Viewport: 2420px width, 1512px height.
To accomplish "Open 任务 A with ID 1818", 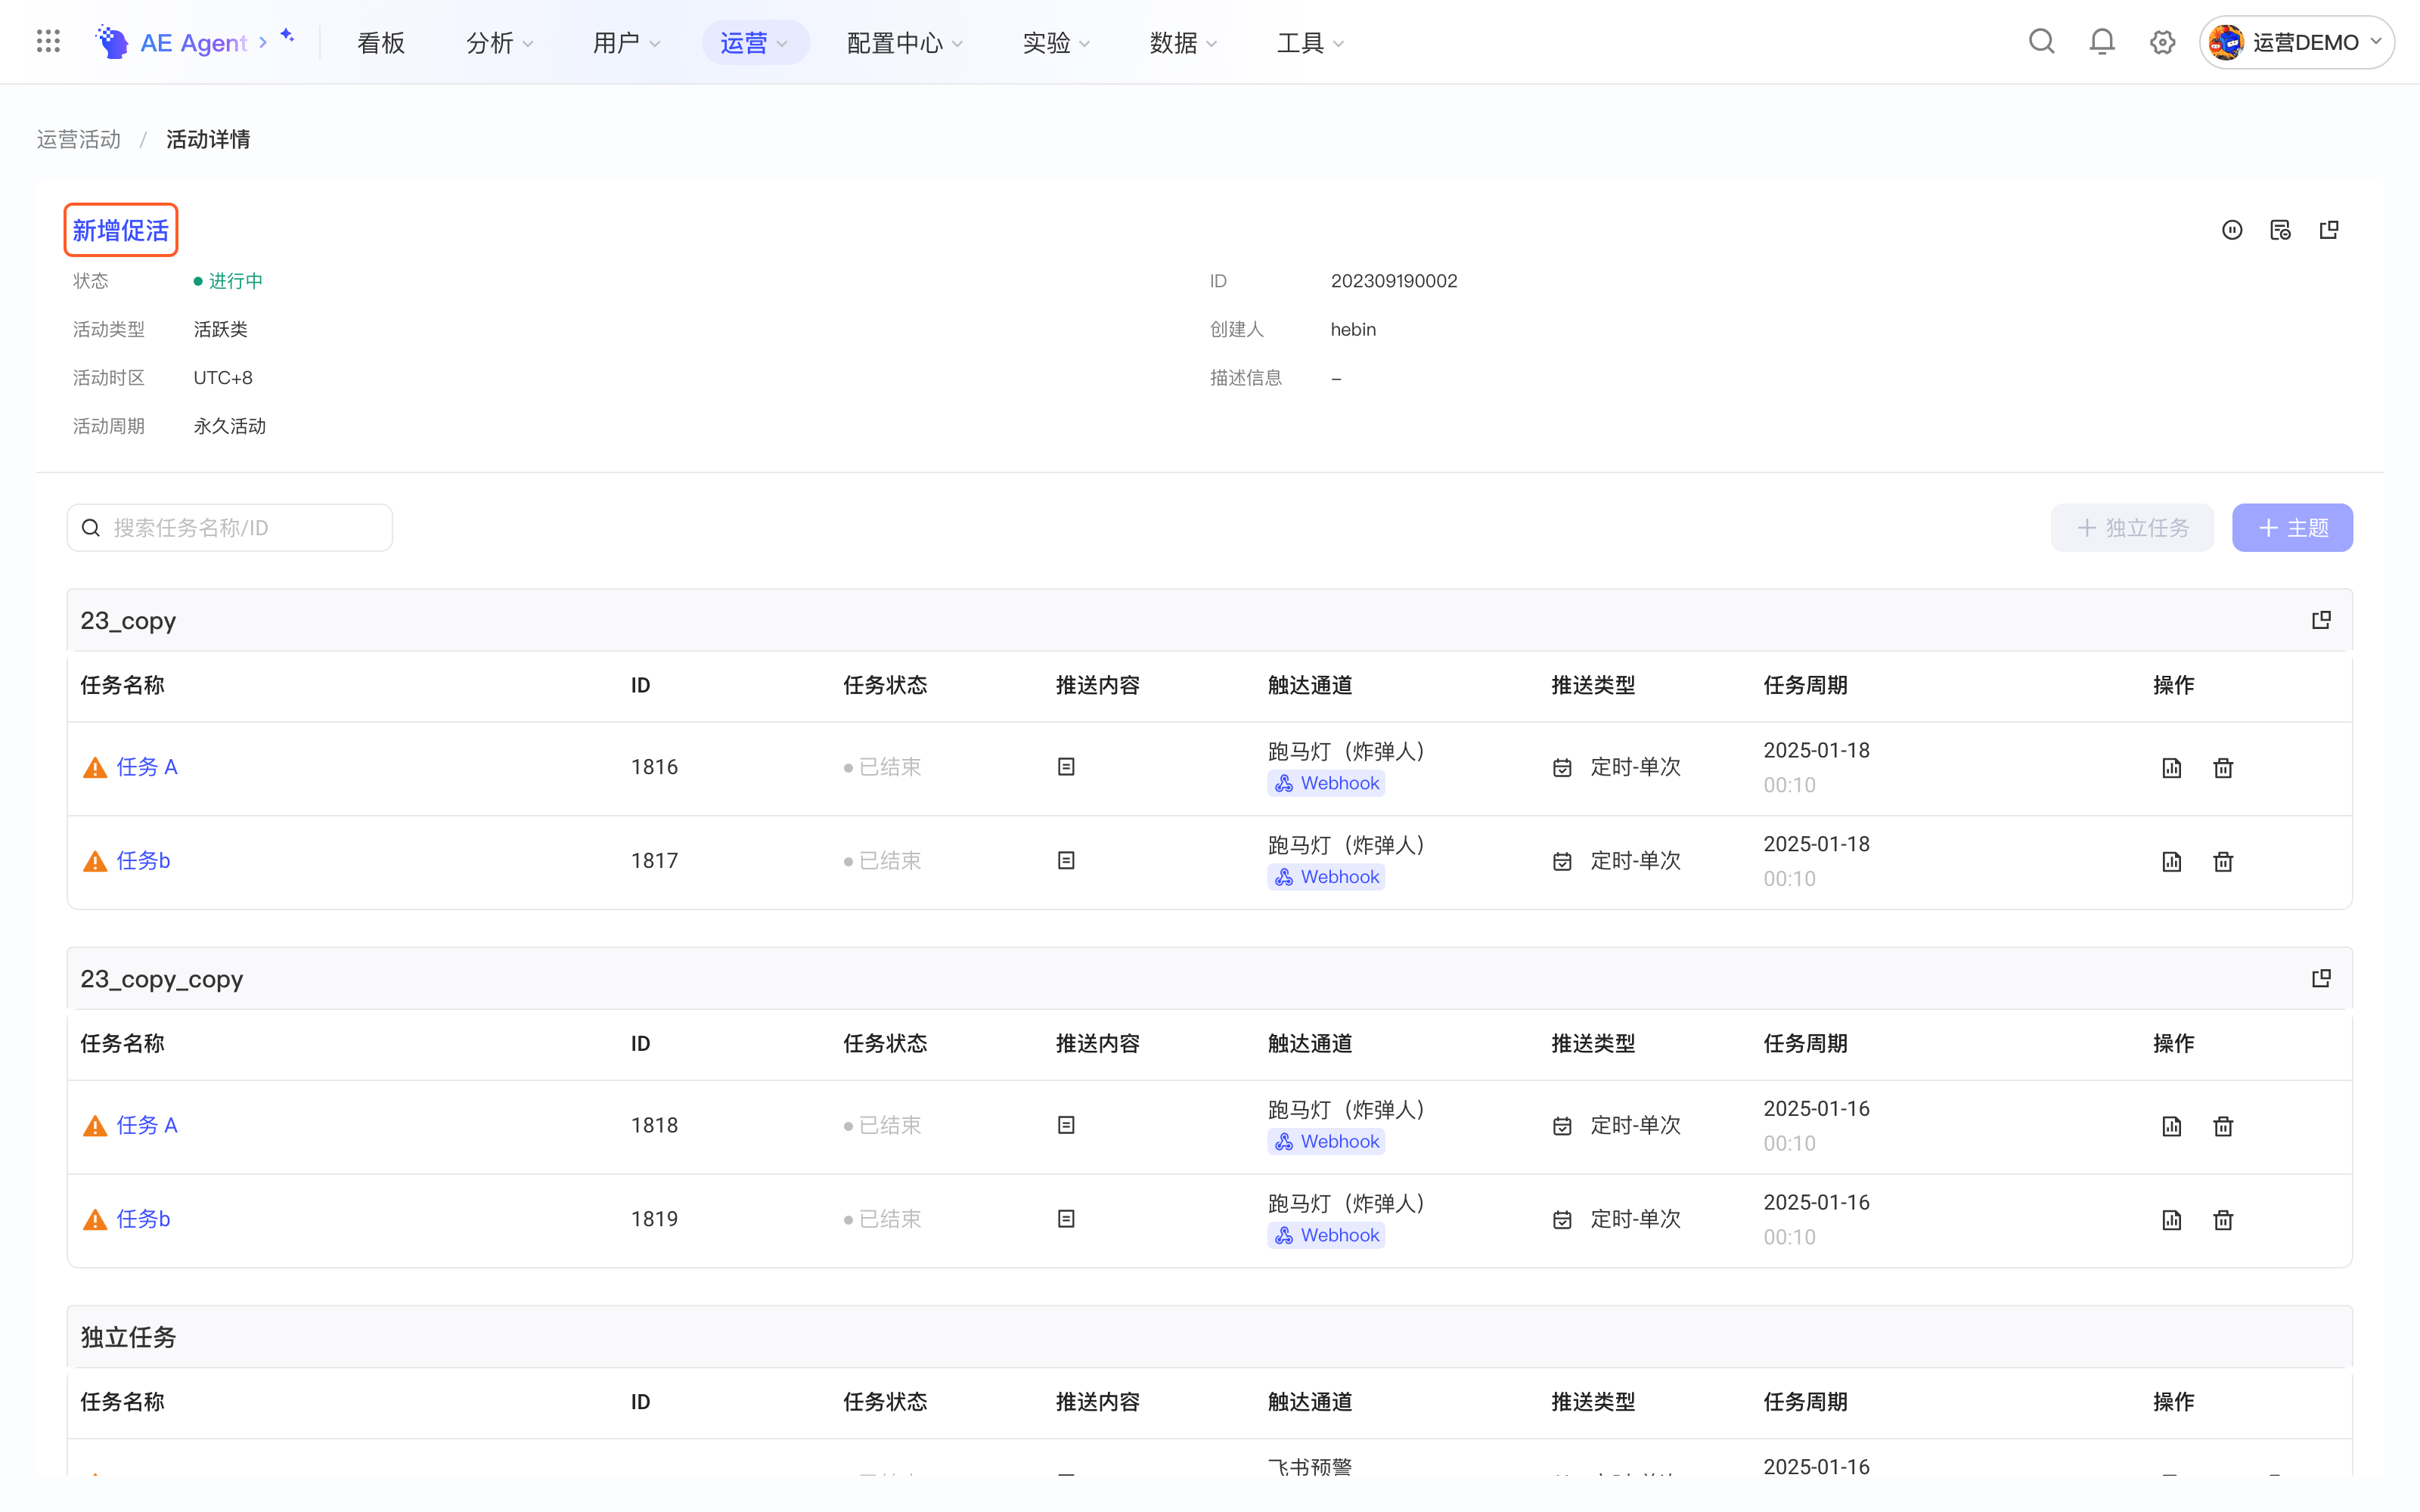I will coord(146,1125).
